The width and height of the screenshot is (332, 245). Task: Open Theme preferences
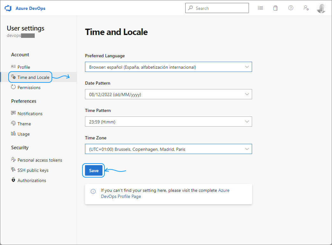point(39,124)
